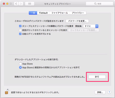
Task: Click the INTEGO blocked software message text
Action: tap(50, 77)
